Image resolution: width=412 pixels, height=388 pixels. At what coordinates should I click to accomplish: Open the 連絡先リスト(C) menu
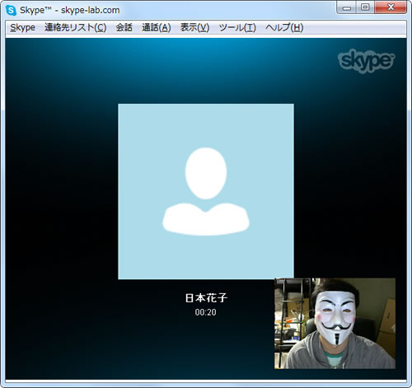(76, 28)
